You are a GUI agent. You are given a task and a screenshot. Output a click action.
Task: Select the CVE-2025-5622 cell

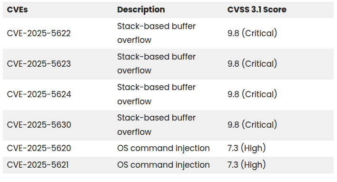[39, 33]
